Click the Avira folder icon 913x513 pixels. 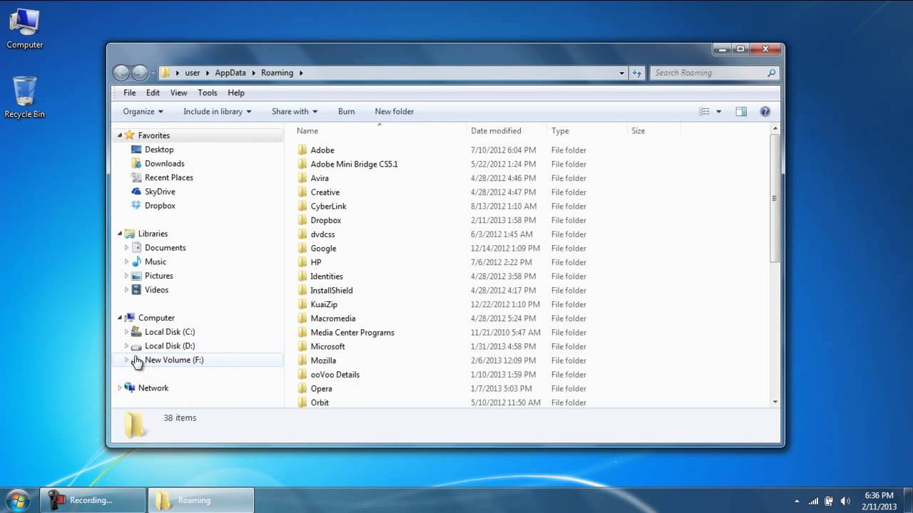pyautogui.click(x=302, y=178)
